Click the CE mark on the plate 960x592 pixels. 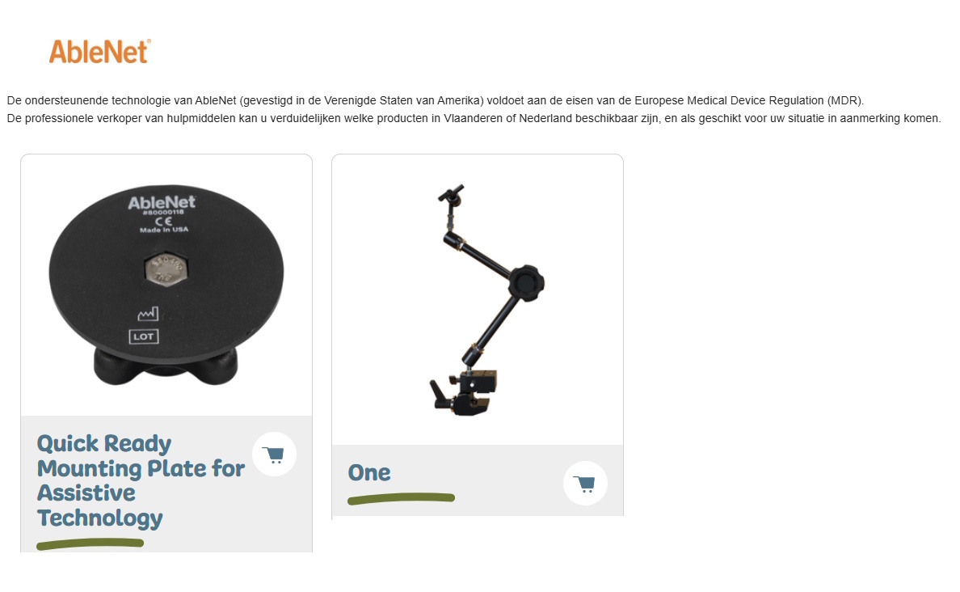163,222
